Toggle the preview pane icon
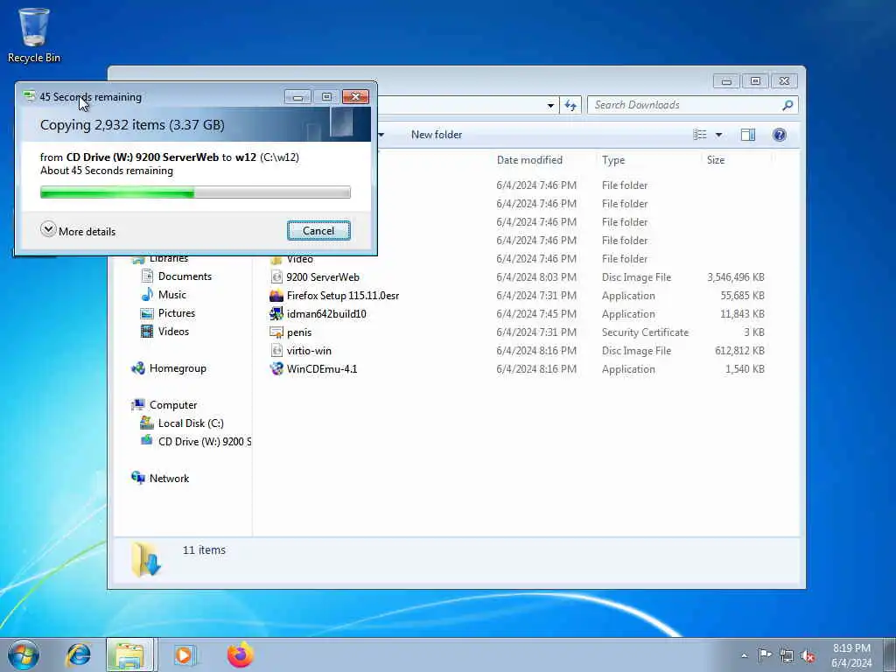Viewport: 896px width, 672px height. (x=748, y=135)
